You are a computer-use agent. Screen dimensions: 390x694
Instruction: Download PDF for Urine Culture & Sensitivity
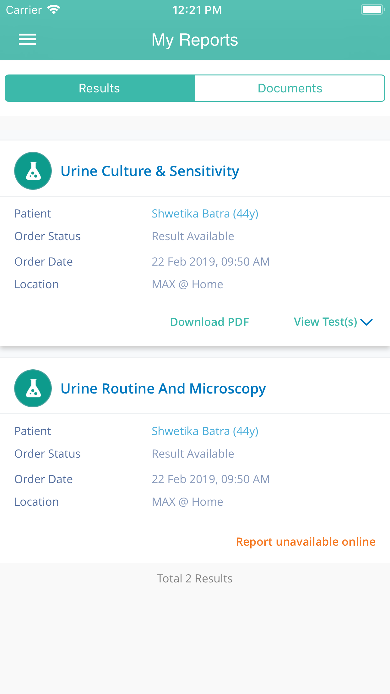[x=209, y=322]
